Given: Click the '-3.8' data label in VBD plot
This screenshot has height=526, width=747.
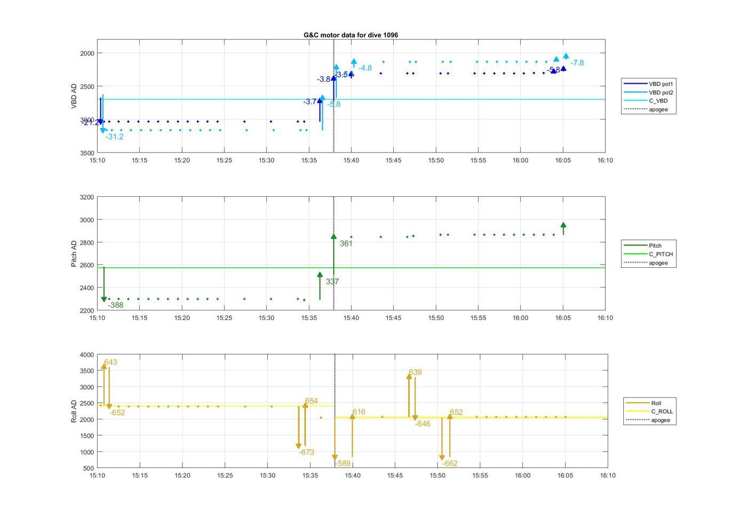Looking at the screenshot, I should [x=324, y=79].
